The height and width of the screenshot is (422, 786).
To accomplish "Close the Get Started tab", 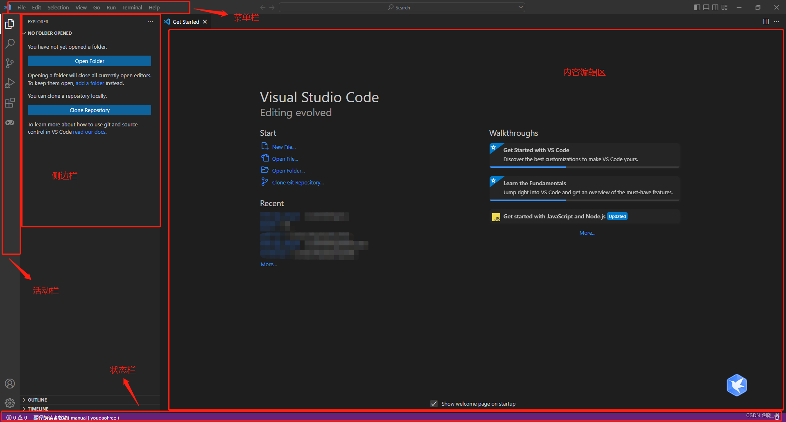I will tap(205, 22).
